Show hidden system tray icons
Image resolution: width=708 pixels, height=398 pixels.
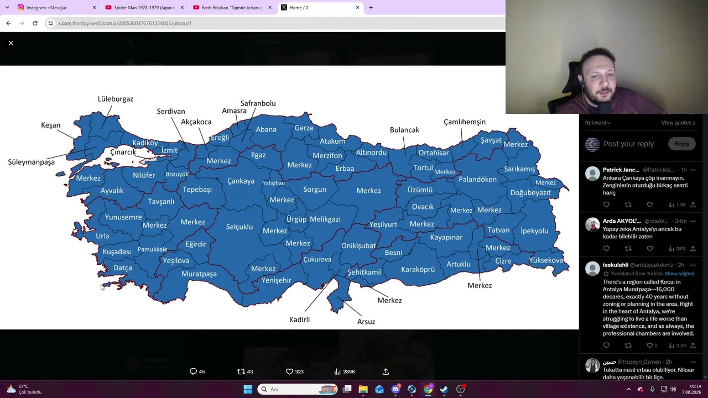pyautogui.click(x=628, y=389)
